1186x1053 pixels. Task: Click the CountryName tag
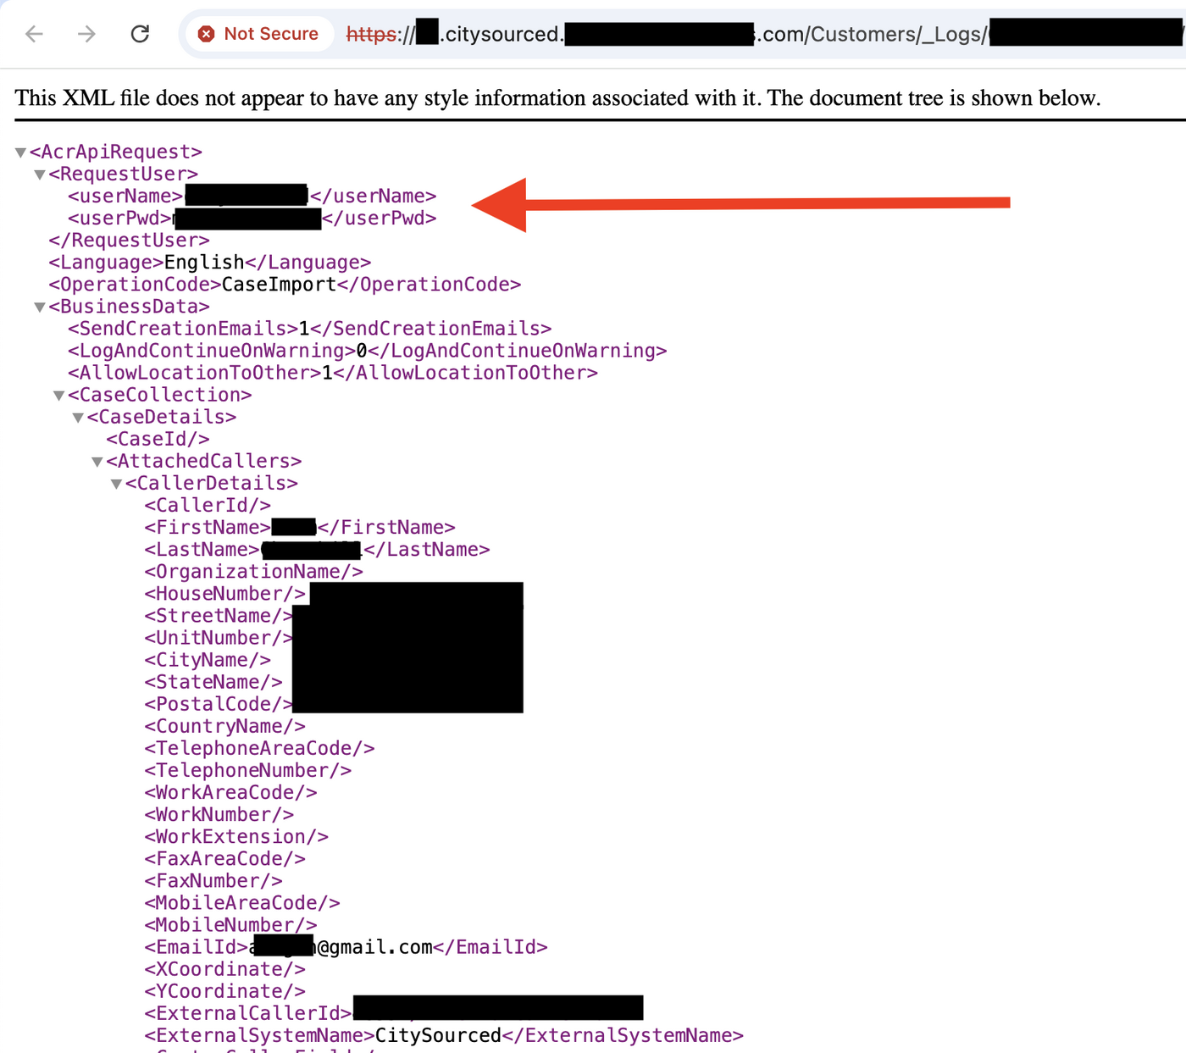(x=225, y=727)
